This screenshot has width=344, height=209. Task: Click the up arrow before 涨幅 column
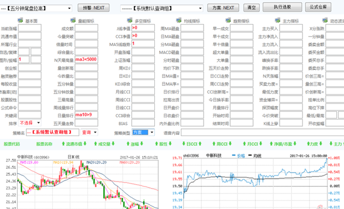point(128,144)
